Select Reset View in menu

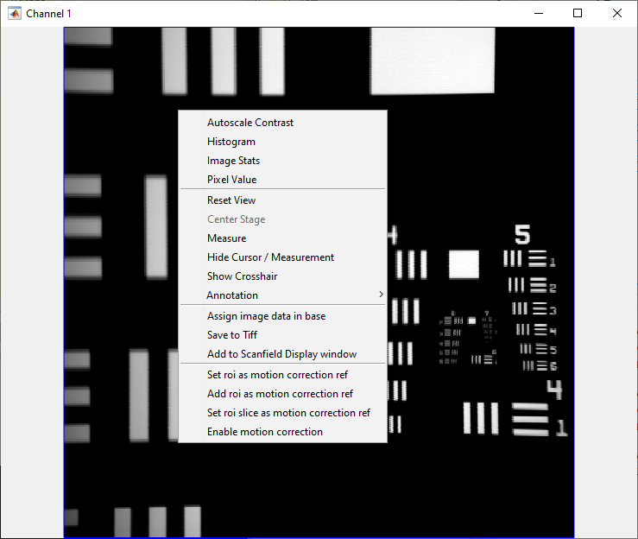[231, 200]
